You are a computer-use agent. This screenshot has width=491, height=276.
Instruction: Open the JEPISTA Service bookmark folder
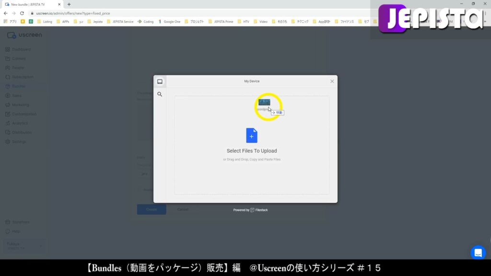(120, 22)
